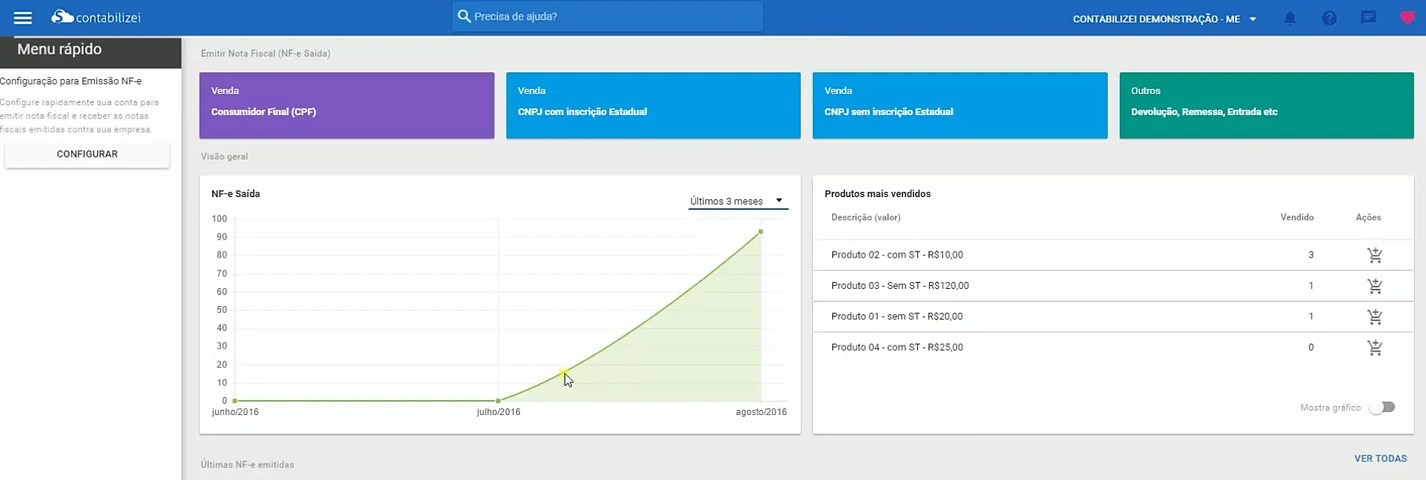Image resolution: width=1426 pixels, height=480 pixels.
Task: Select Venda CNPJ sem inscrição Estadual
Action: tap(959, 105)
